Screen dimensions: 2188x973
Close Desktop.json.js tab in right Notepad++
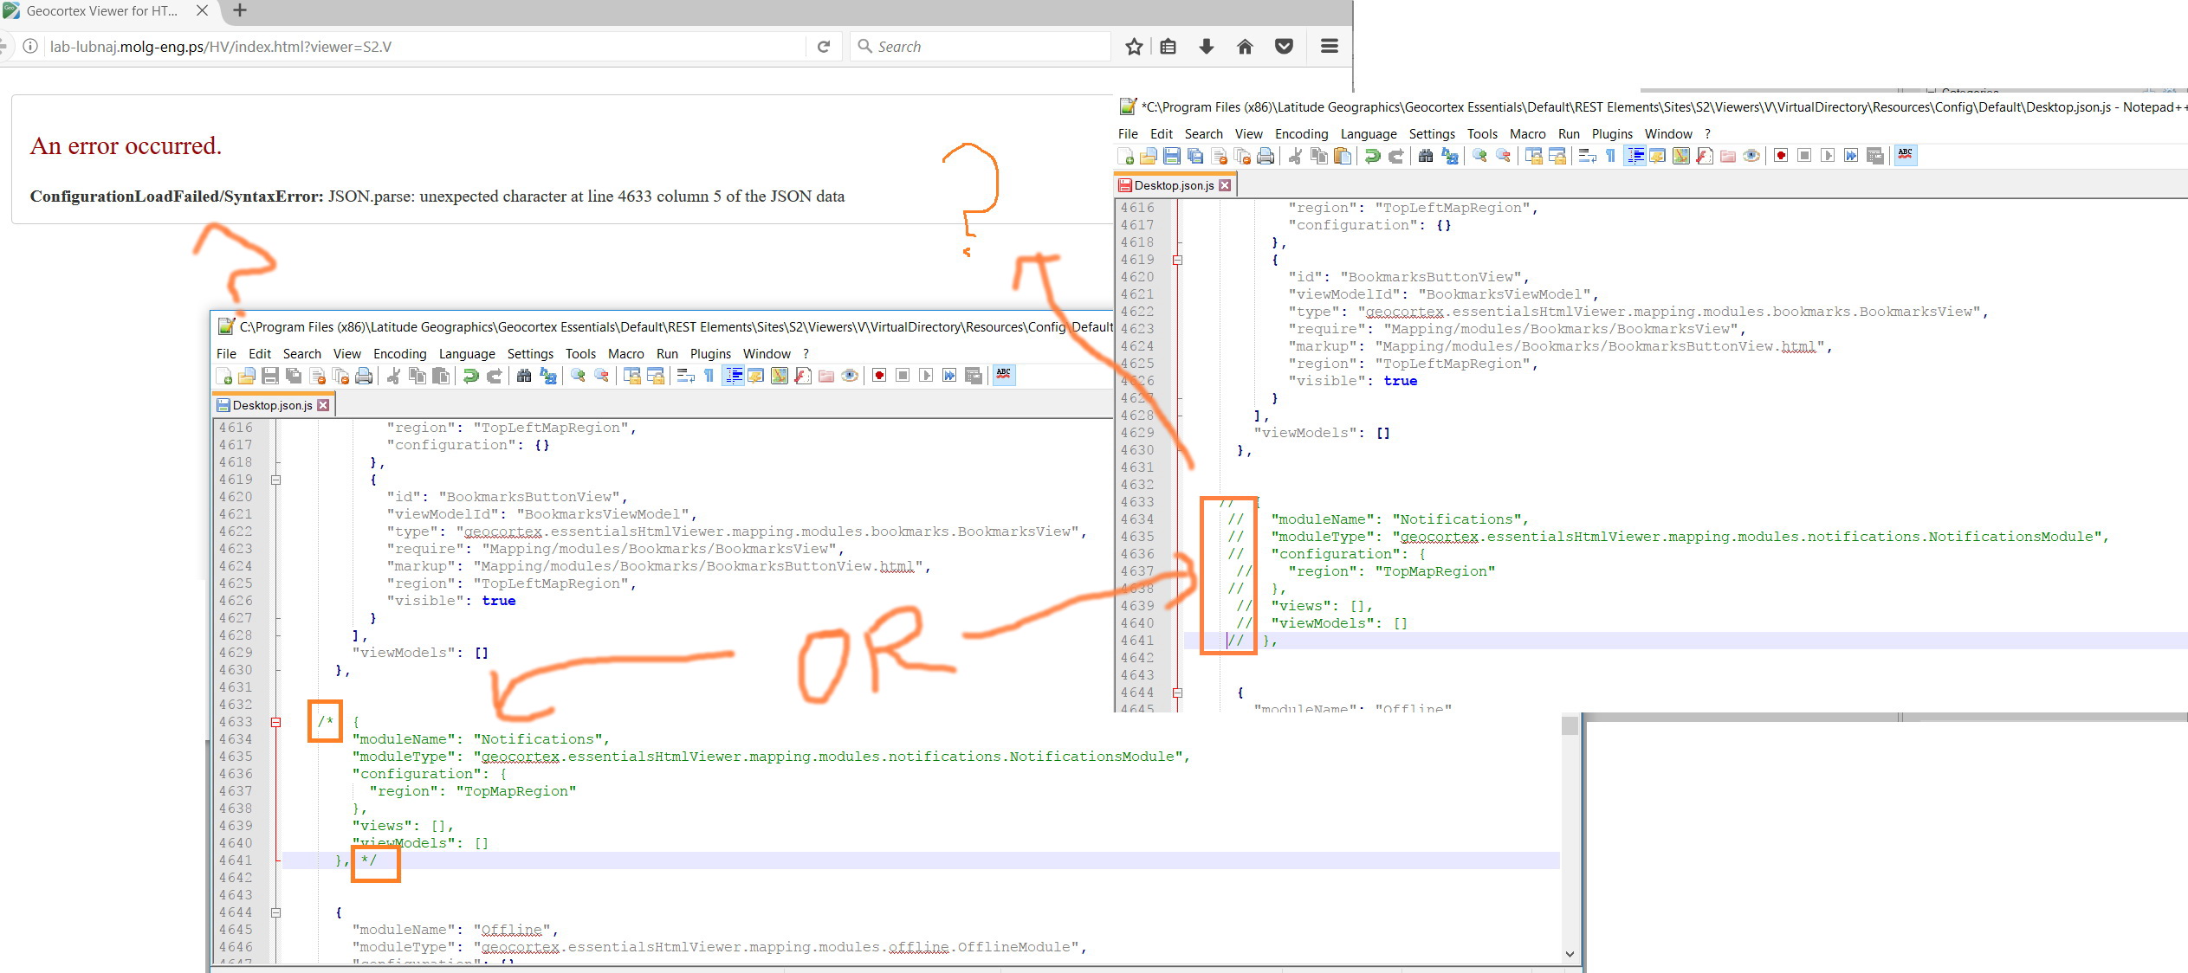[1225, 185]
